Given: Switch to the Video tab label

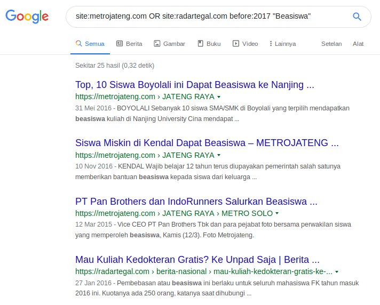Looking at the screenshot, I should (x=250, y=44).
